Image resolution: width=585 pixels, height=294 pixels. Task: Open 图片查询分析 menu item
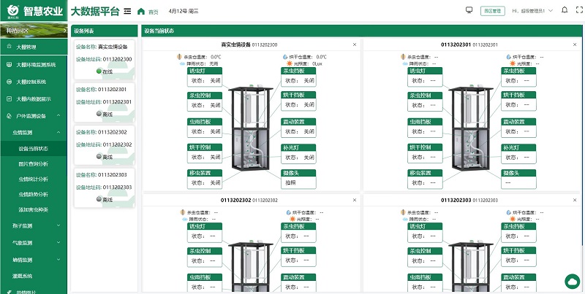(34, 163)
